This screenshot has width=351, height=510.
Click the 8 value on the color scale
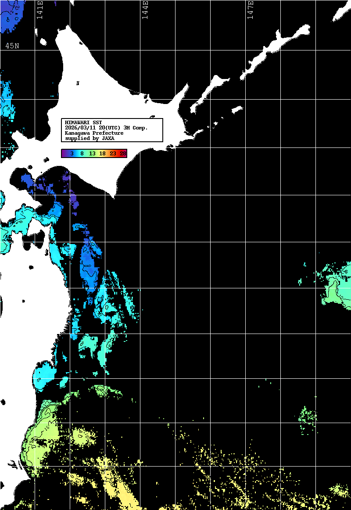pyautogui.click(x=82, y=154)
